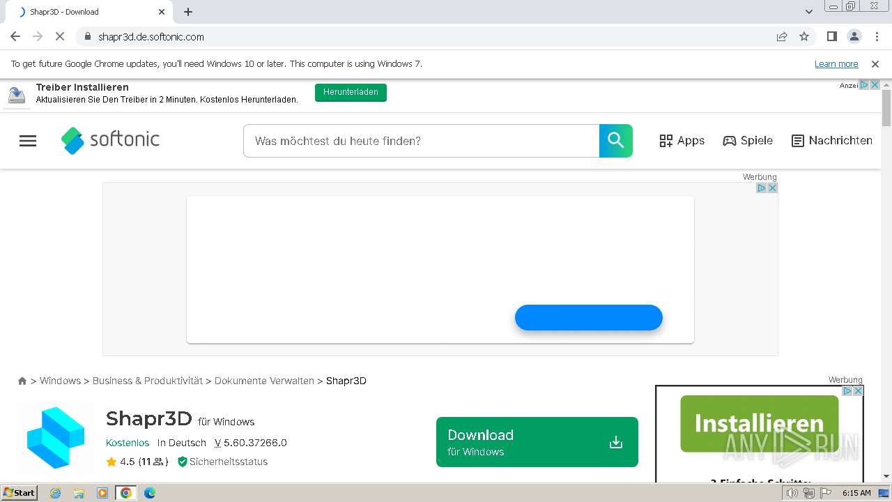
Task: Download Shapr3D für Windows
Action: click(x=537, y=442)
